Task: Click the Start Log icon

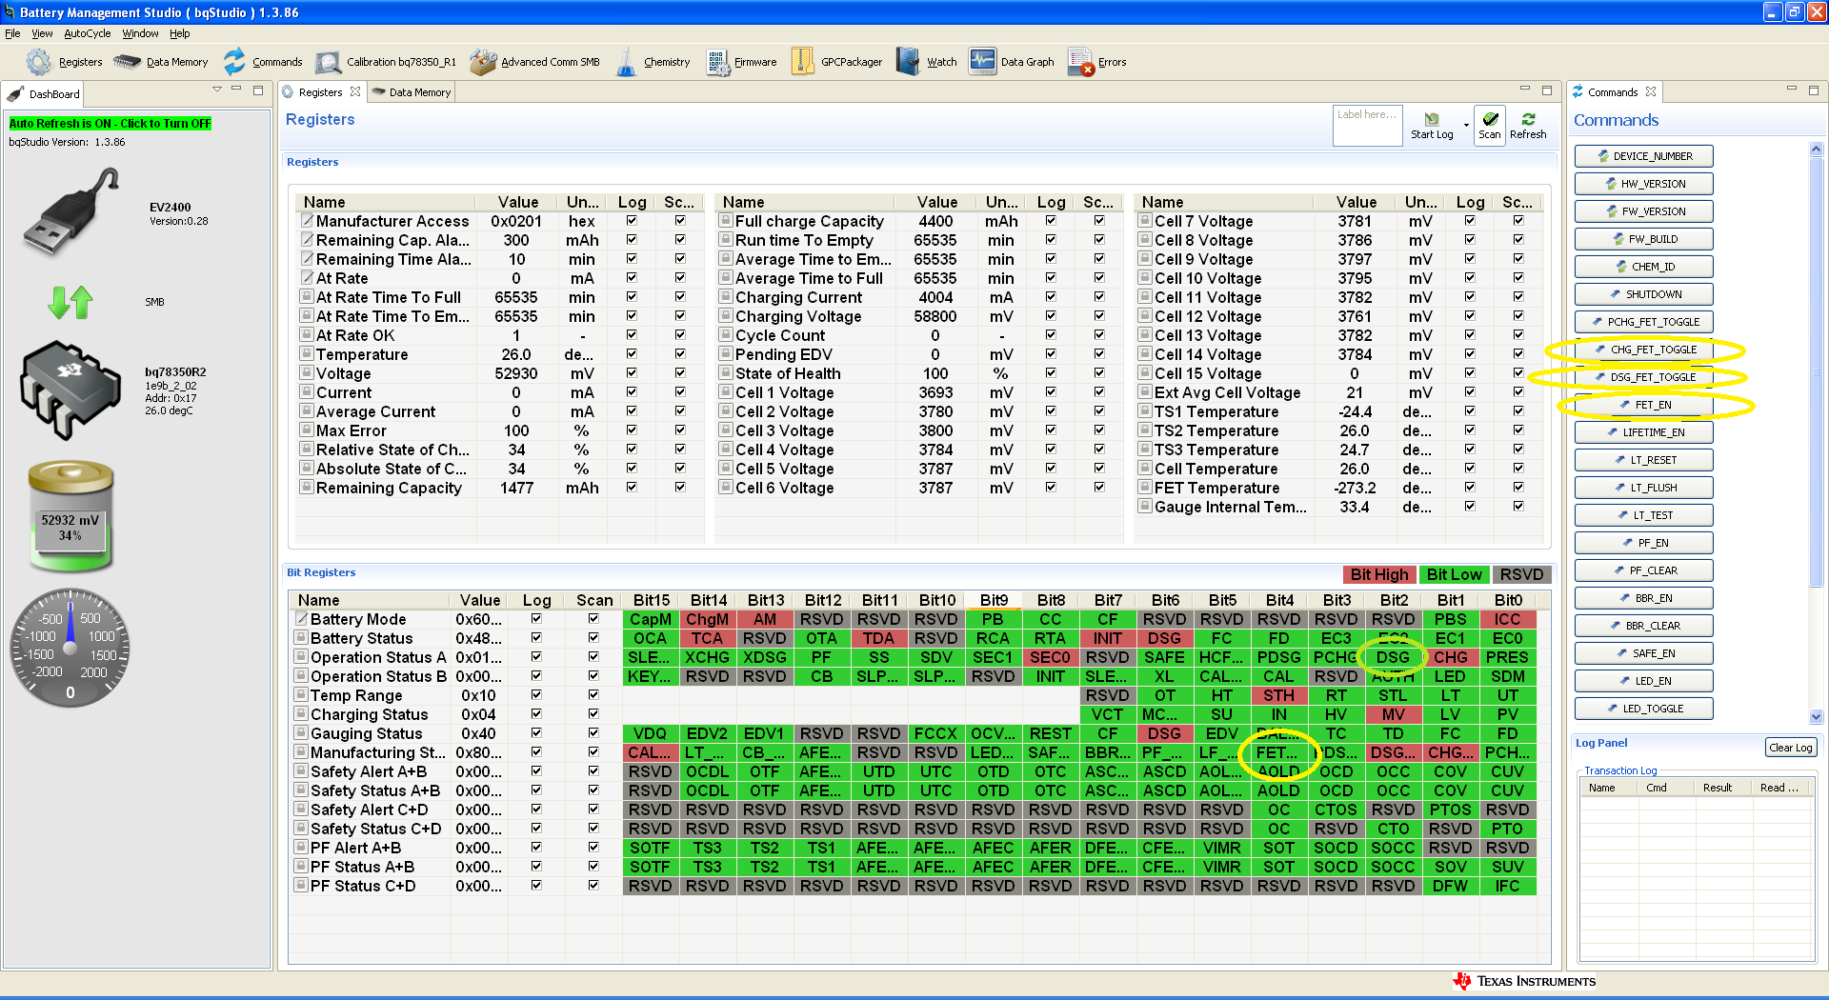Action: click(x=1432, y=119)
